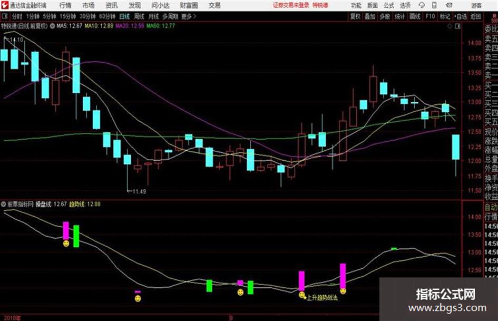Click the MA20: 12.56 label
498x321 pixels.
tap(130, 26)
